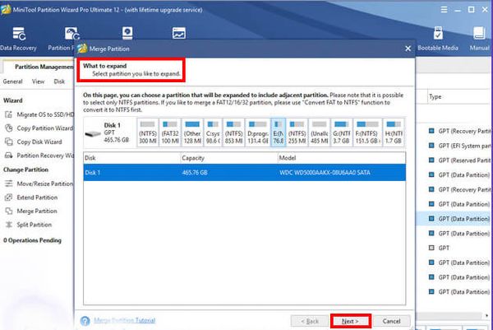Open the View menu

point(38,82)
